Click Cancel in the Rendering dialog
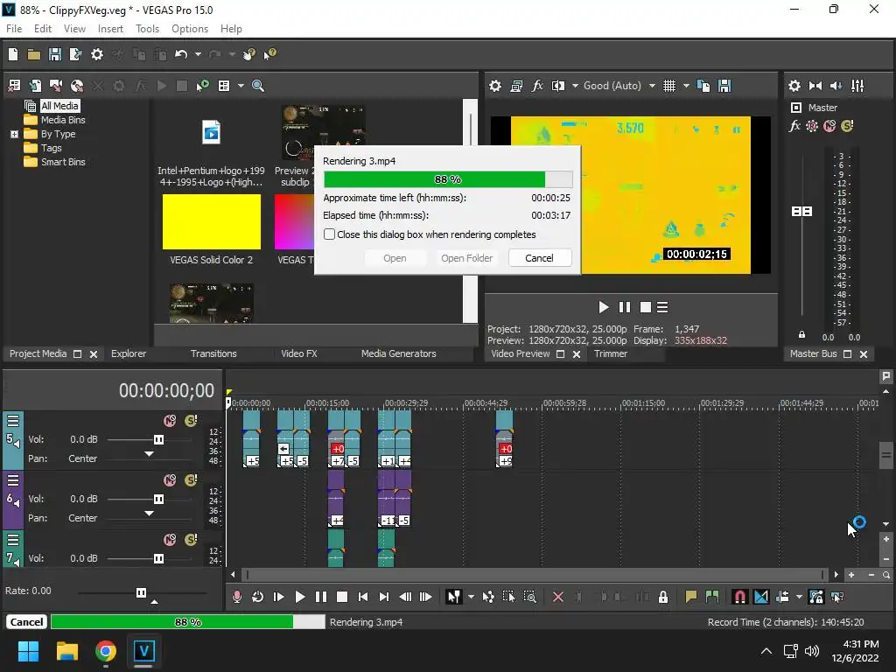The image size is (896, 672). point(539,258)
